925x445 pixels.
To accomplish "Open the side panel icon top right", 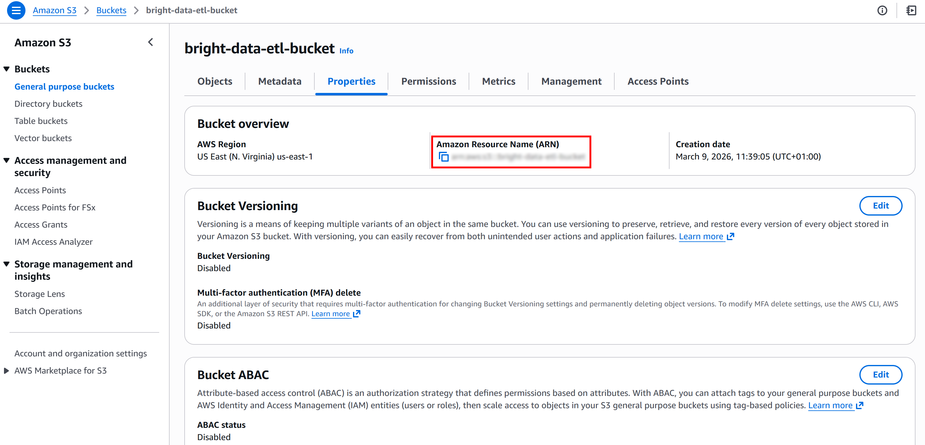I will pos(911,10).
